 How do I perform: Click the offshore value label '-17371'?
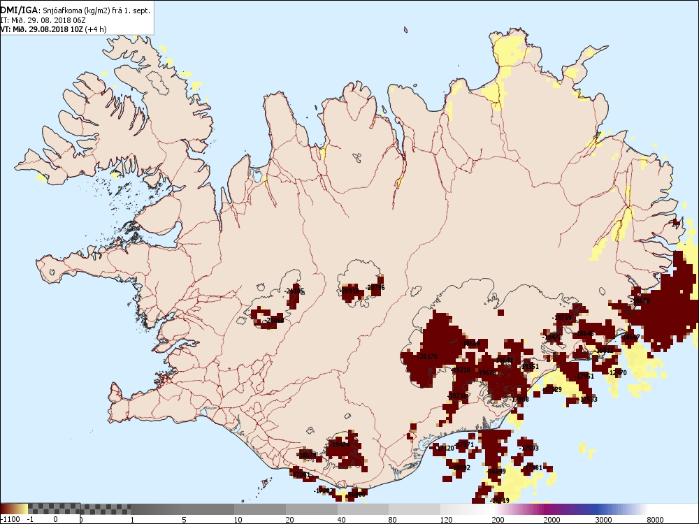(464, 445)
